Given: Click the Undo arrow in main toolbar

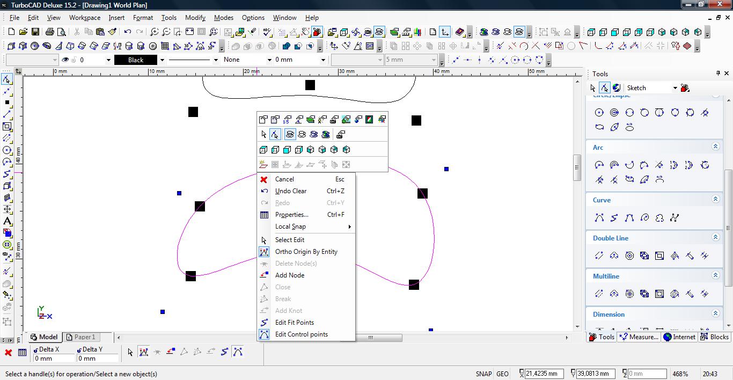Looking at the screenshot, I should pos(128,32).
